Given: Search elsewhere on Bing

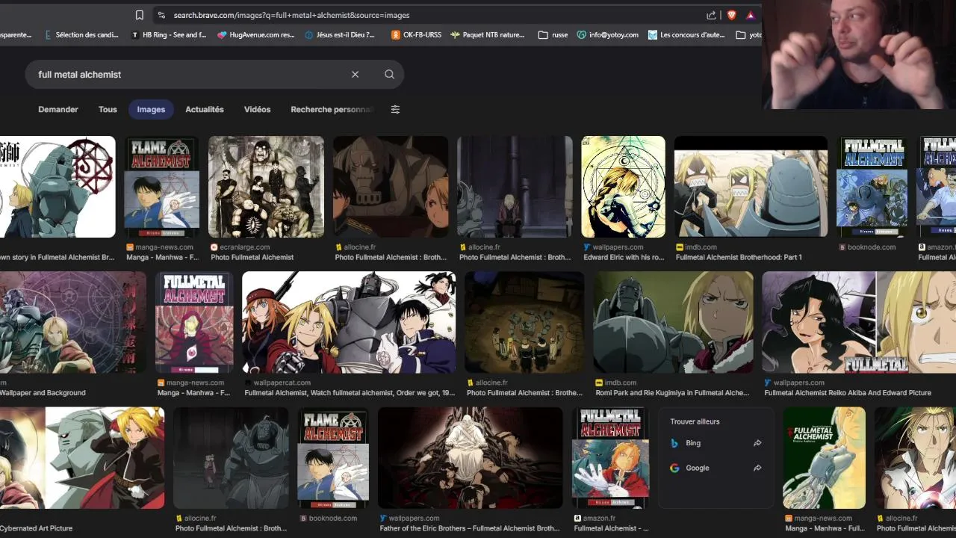Looking at the screenshot, I should [x=716, y=443].
